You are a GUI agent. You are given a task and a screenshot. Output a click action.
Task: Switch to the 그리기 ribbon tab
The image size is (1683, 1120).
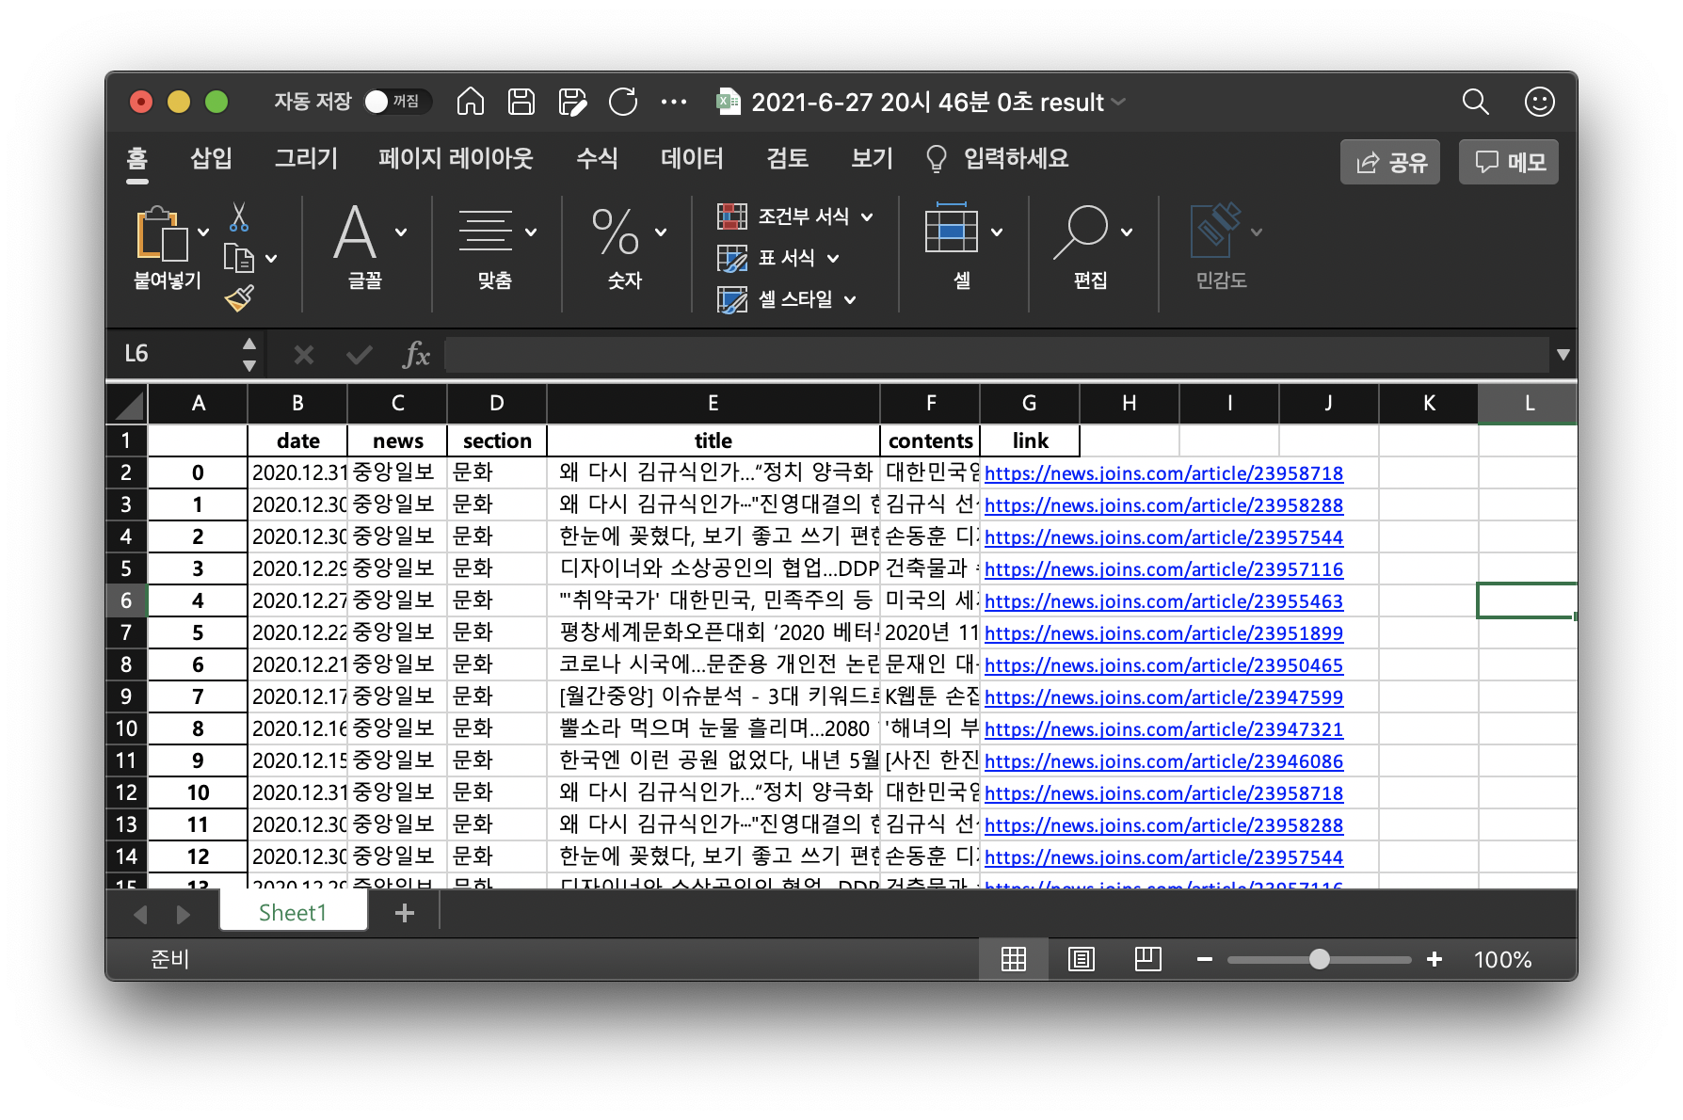click(306, 159)
